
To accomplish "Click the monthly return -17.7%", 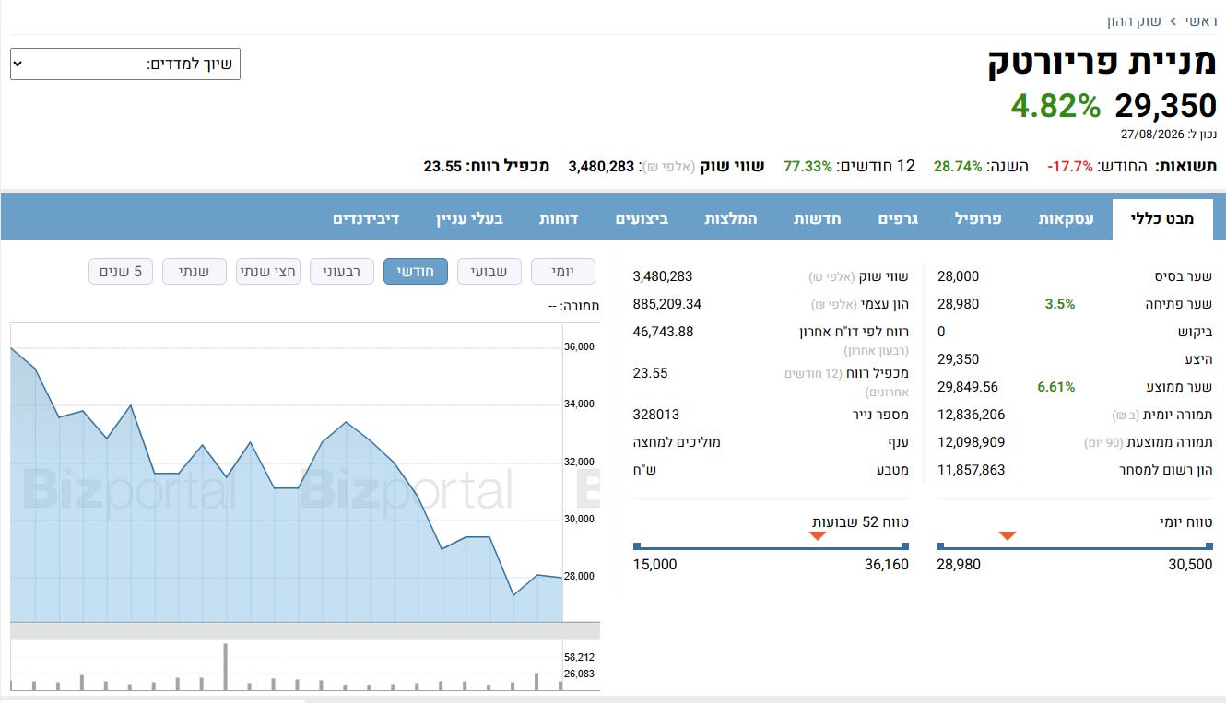I will pos(1070,167).
